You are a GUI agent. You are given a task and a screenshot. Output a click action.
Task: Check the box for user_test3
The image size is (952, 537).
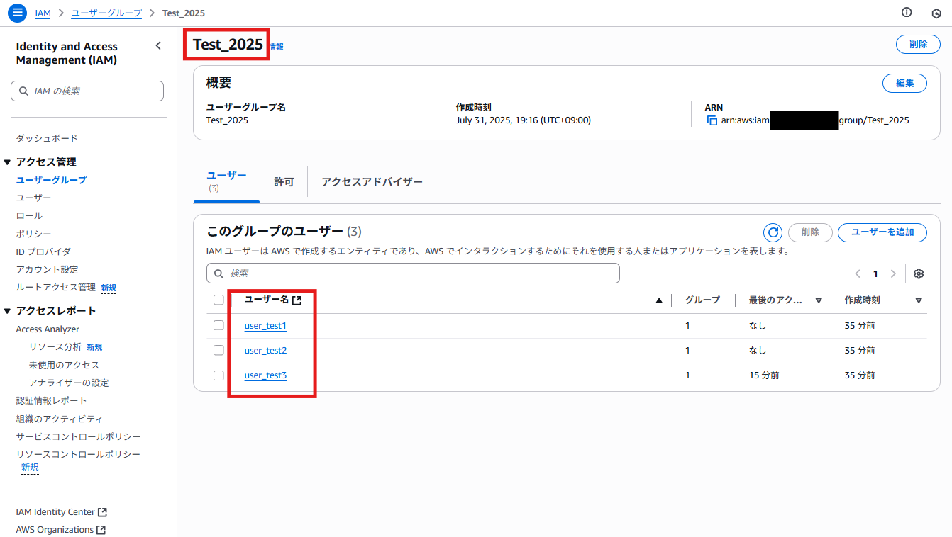218,375
